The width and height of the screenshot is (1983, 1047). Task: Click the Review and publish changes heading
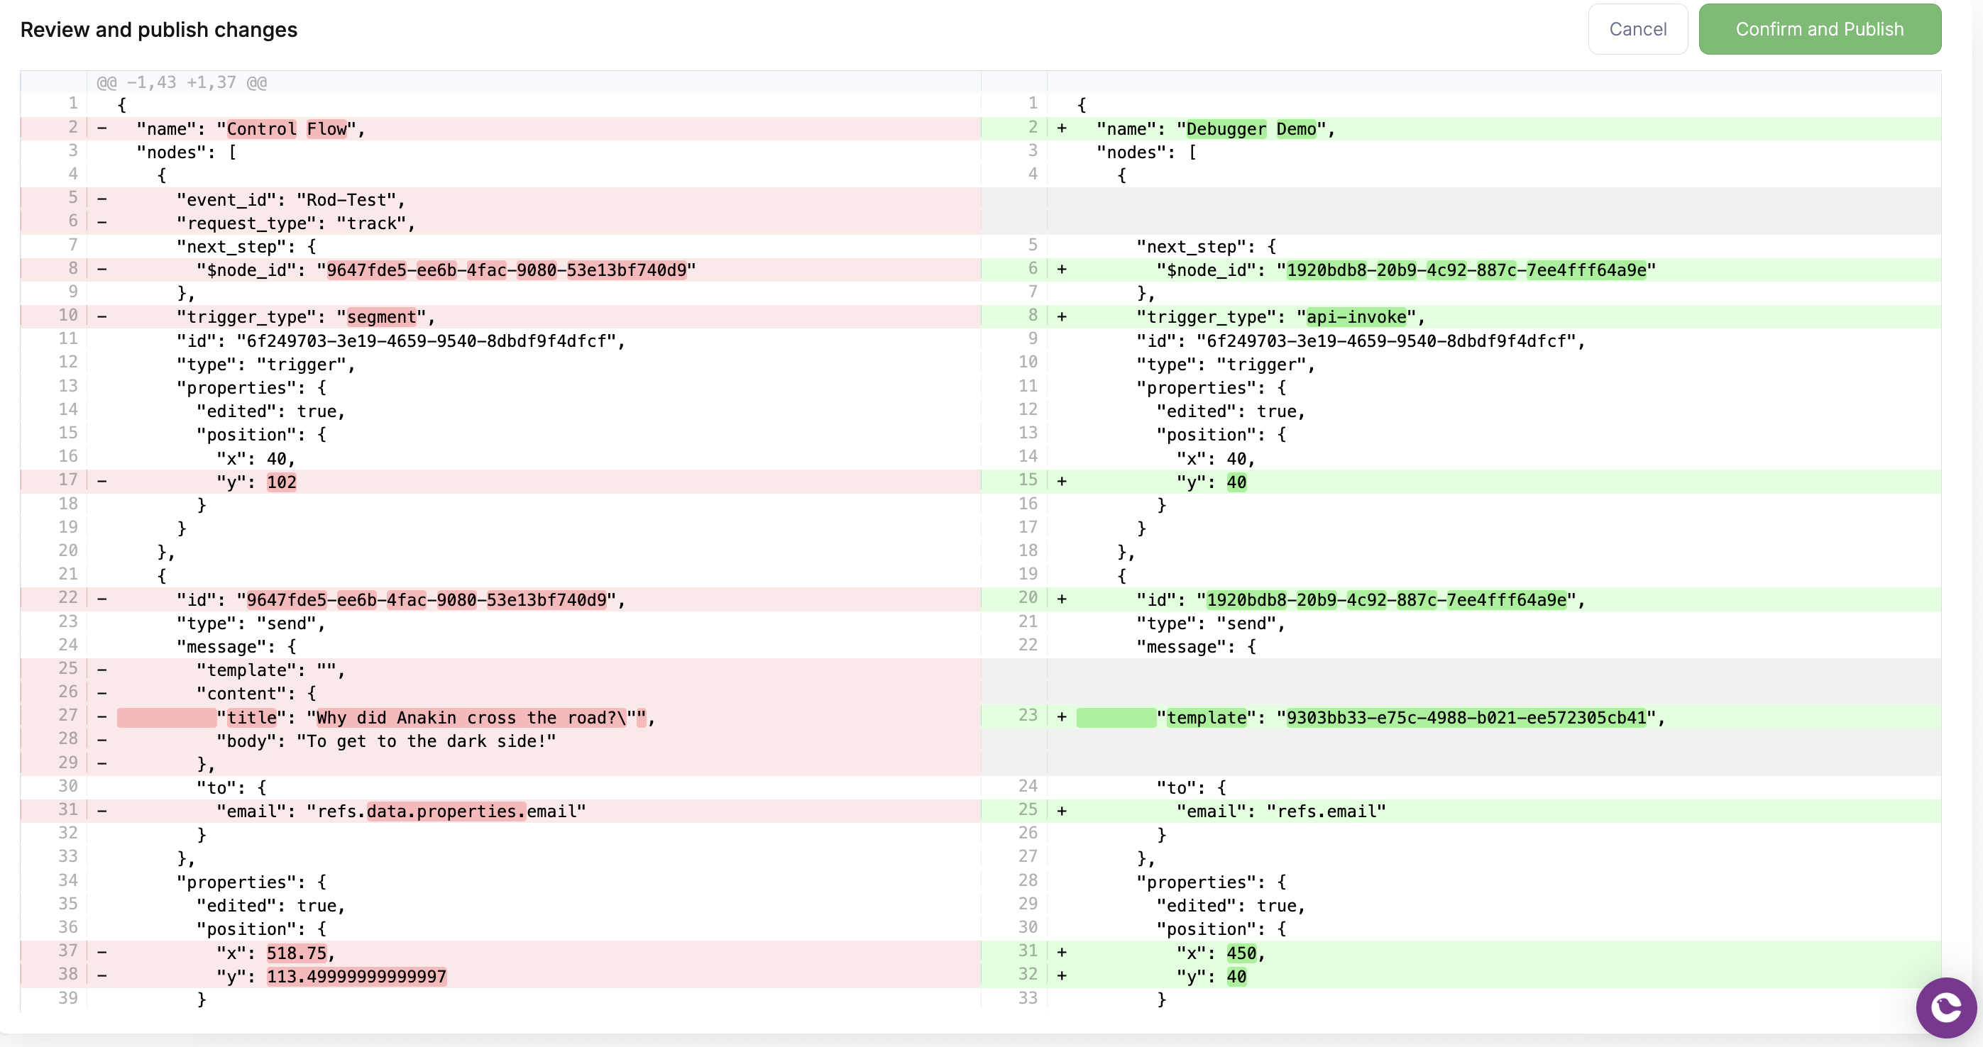tap(158, 29)
